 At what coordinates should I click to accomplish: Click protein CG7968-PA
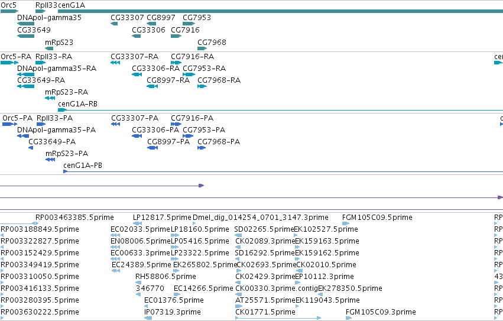[x=202, y=148]
